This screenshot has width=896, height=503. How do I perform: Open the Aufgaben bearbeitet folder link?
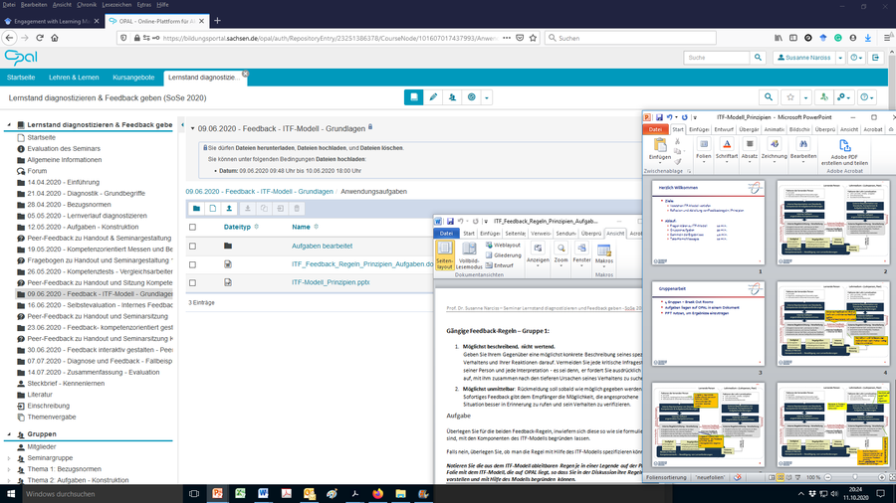pyautogui.click(x=323, y=247)
